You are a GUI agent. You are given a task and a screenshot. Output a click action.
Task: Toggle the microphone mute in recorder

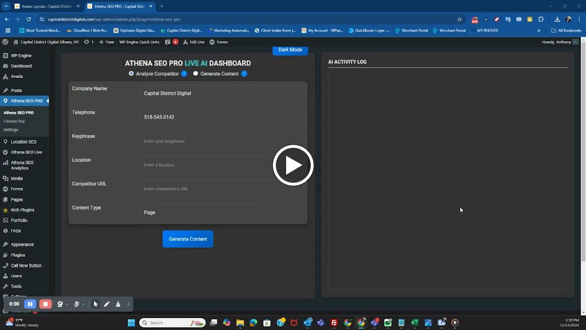point(77,304)
